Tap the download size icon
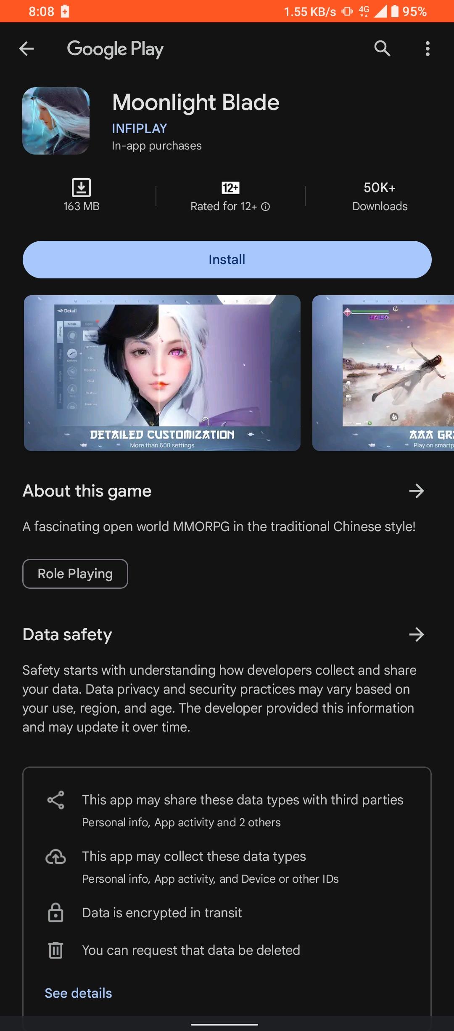Image resolution: width=454 pixels, height=1031 pixels. (81, 187)
